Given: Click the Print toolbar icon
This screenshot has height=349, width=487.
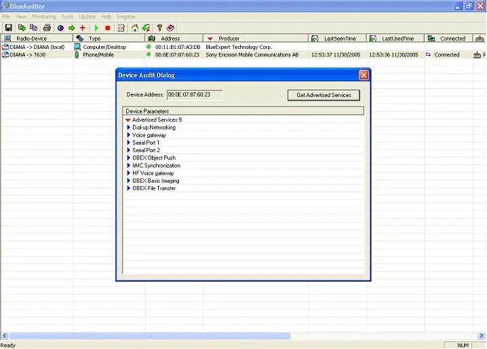Looking at the screenshot, I should click(47, 28).
